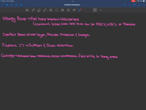Tap the handwritten word "Platelets"
Screen dimensions: 146x110
tap(129, 24)
